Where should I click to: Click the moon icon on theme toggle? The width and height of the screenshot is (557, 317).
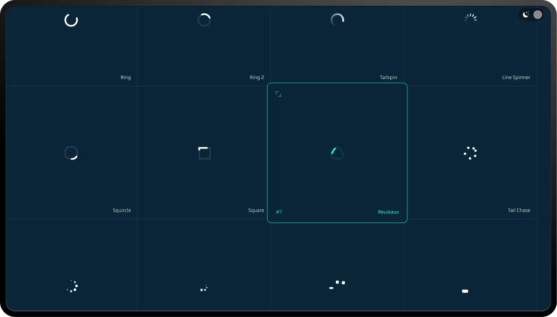[x=525, y=15]
